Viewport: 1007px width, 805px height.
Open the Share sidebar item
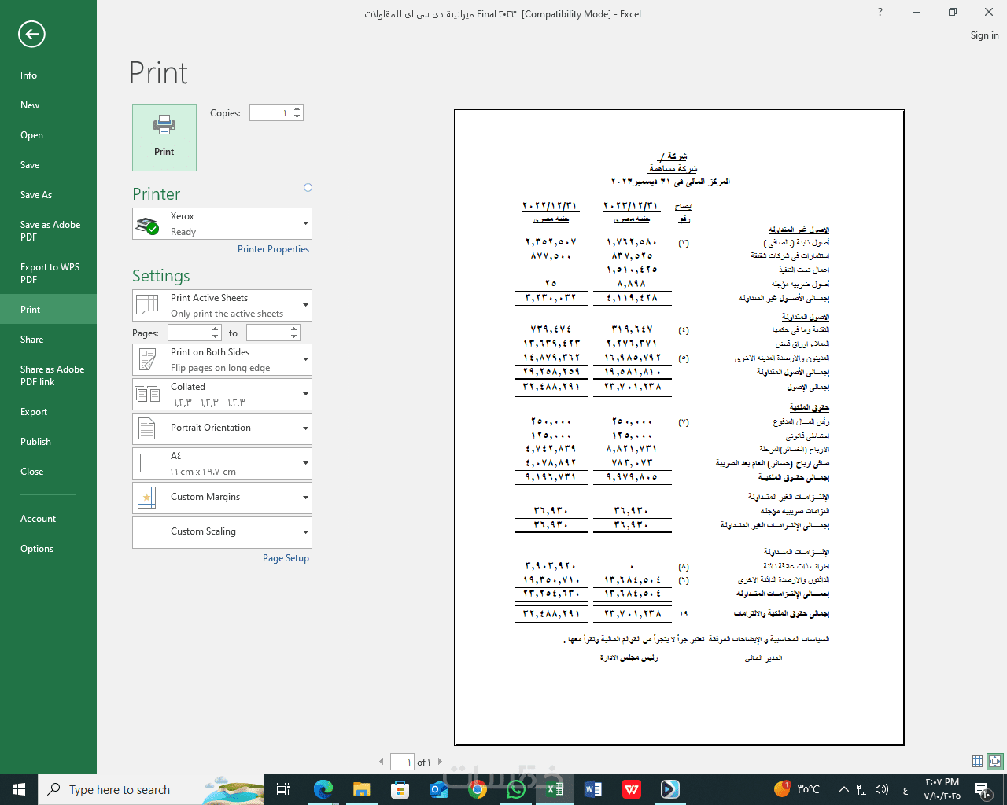click(x=48, y=340)
